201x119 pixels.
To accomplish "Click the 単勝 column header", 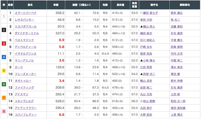I will pos(56,5).
